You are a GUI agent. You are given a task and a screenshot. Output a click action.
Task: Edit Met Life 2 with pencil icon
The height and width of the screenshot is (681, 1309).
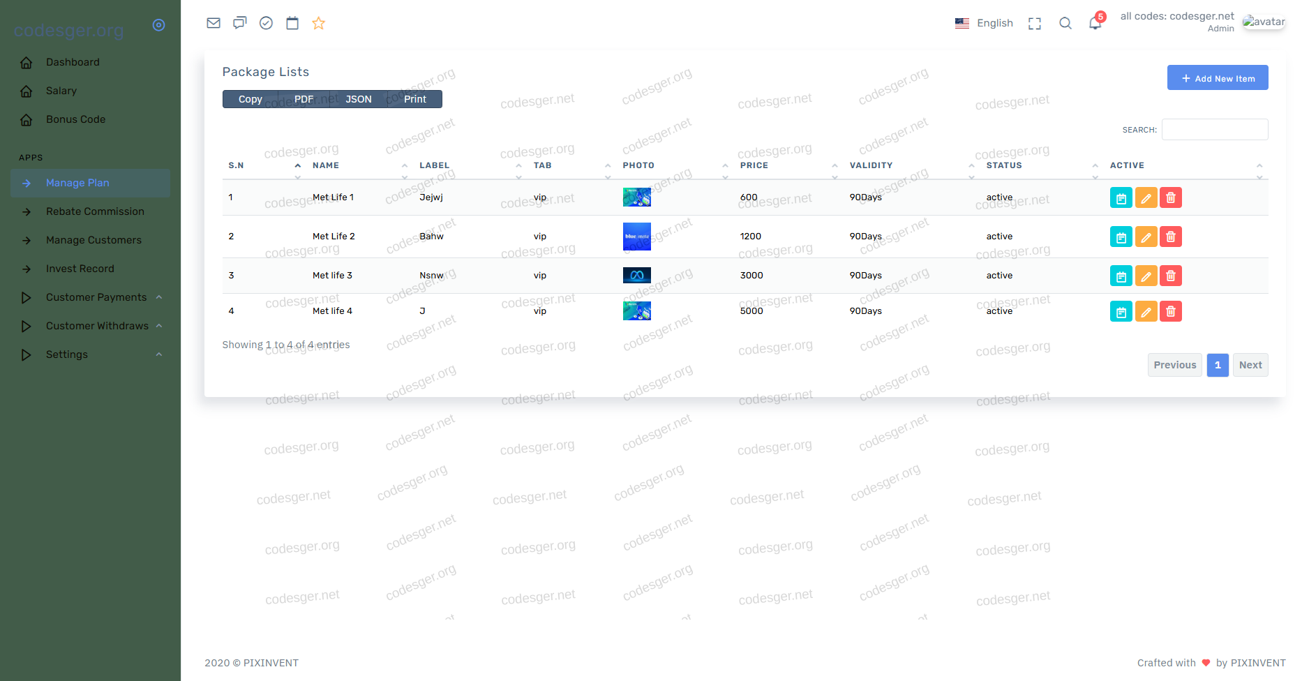pyautogui.click(x=1146, y=237)
